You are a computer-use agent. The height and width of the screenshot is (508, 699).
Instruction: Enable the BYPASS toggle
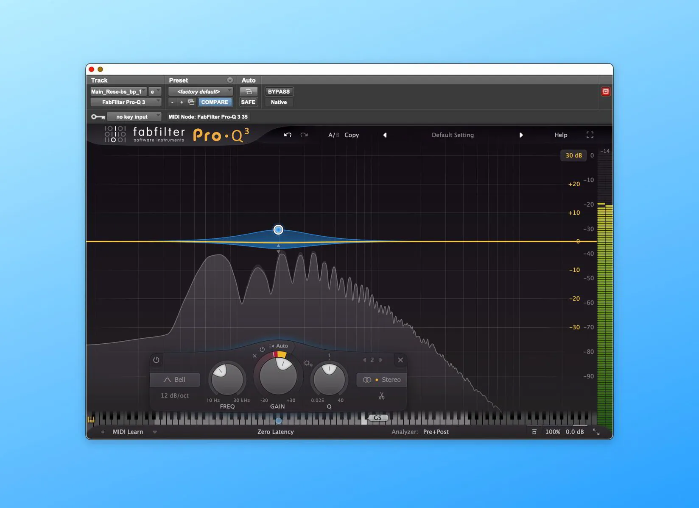279,91
